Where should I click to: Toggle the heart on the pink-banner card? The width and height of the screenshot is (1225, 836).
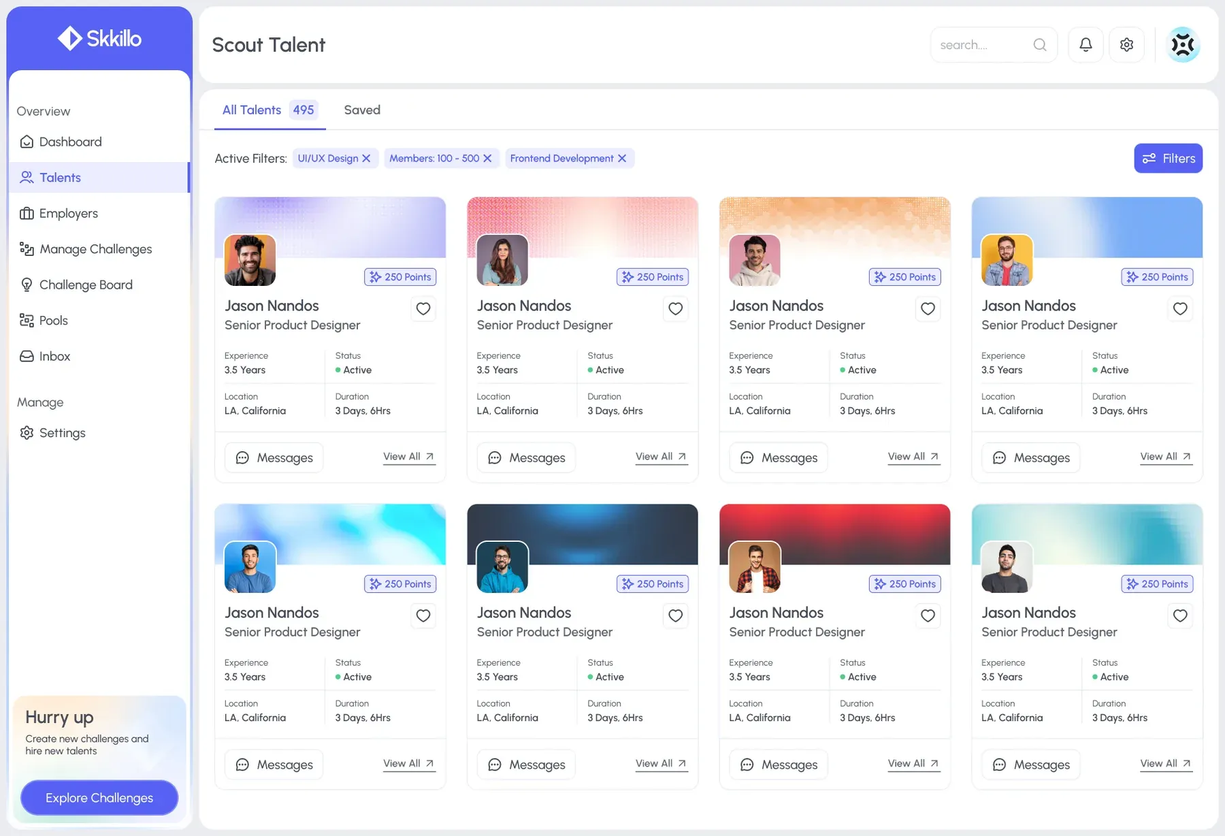676,309
